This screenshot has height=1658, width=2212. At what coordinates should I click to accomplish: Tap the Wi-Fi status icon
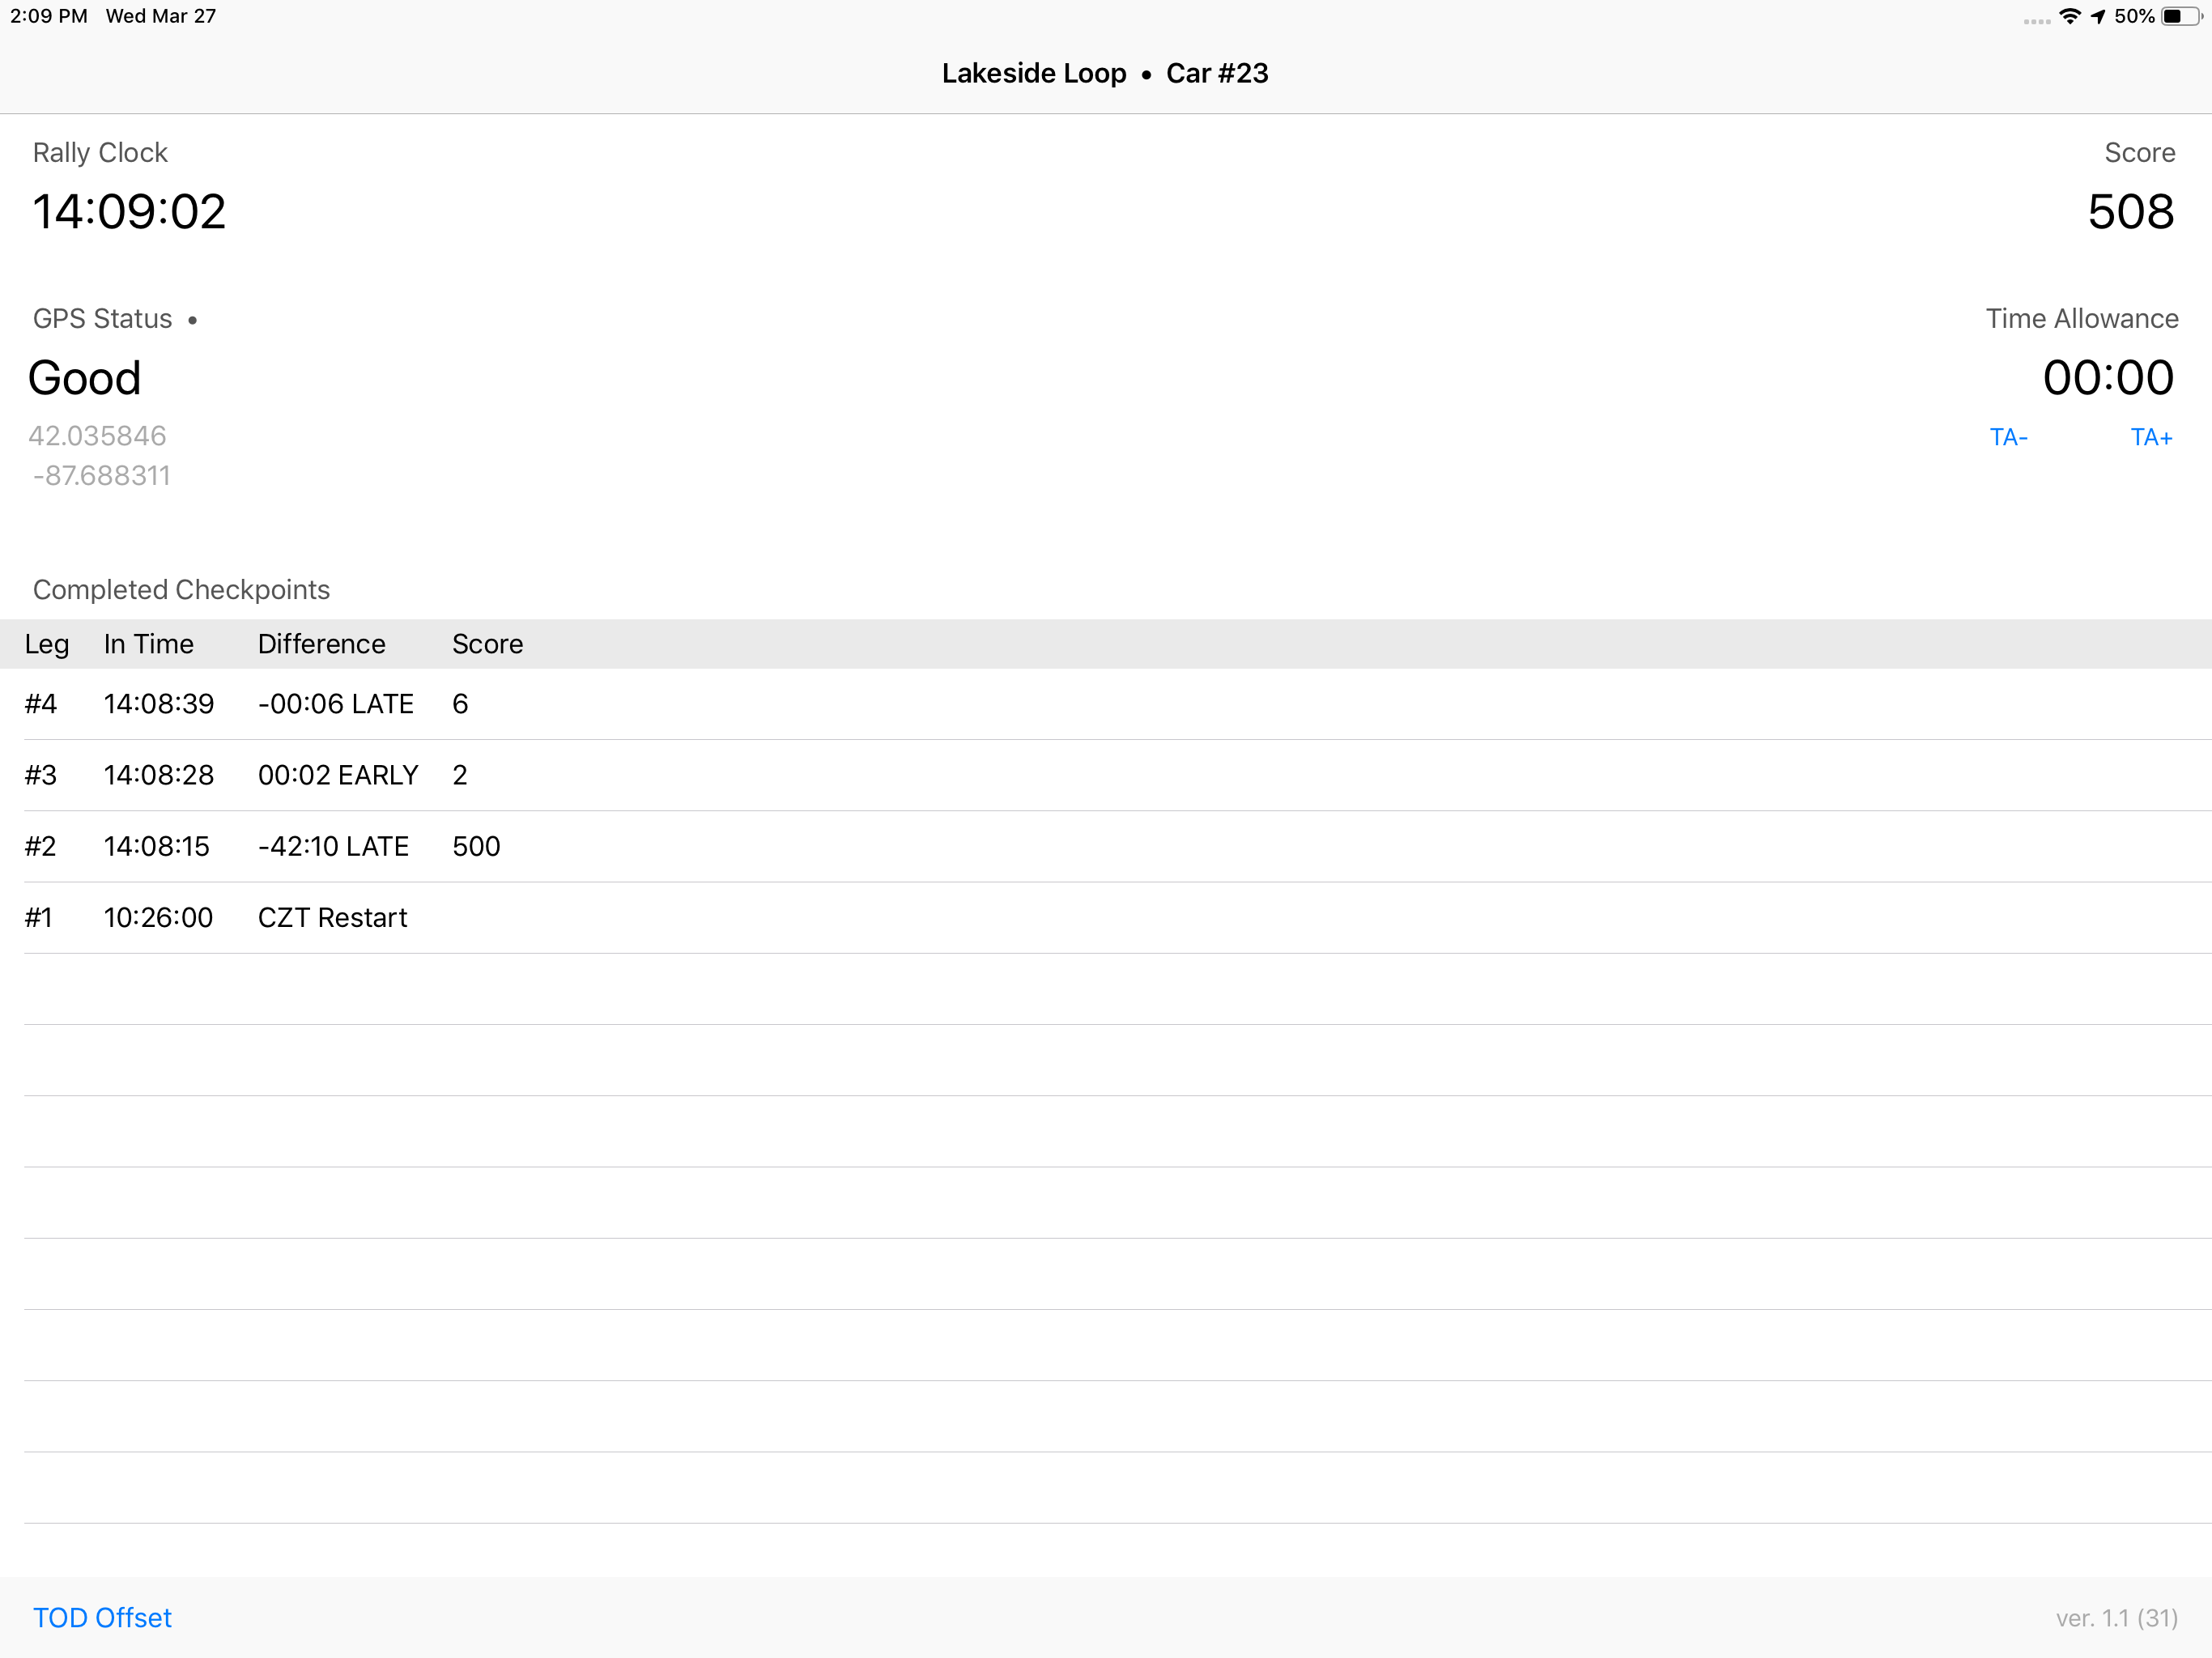2069,16
